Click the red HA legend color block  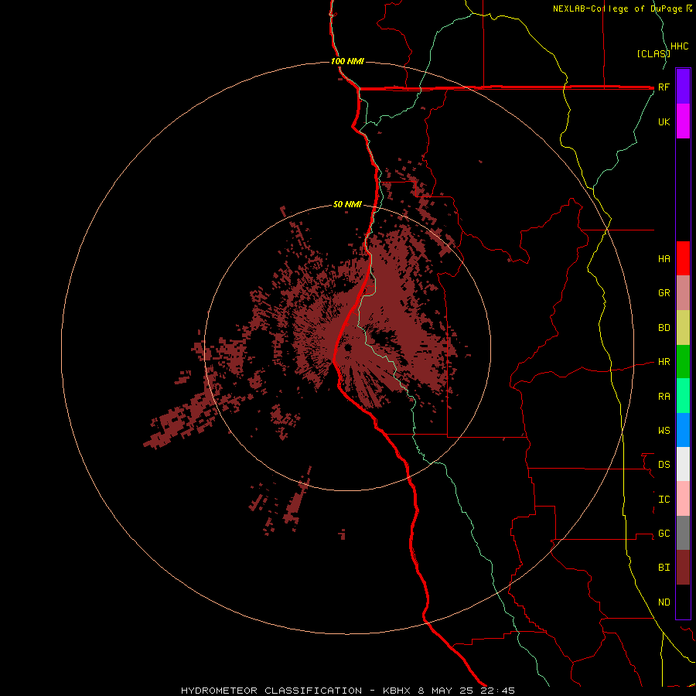coord(683,258)
